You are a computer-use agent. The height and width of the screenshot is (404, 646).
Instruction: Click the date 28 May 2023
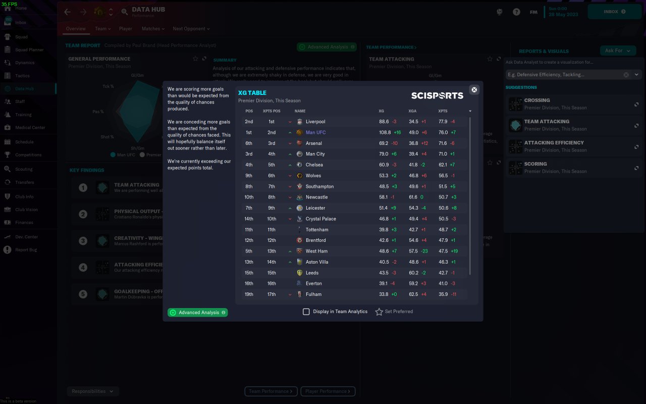click(563, 15)
